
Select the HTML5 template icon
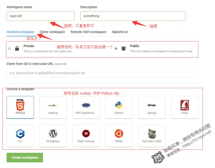[x=20, y=105]
